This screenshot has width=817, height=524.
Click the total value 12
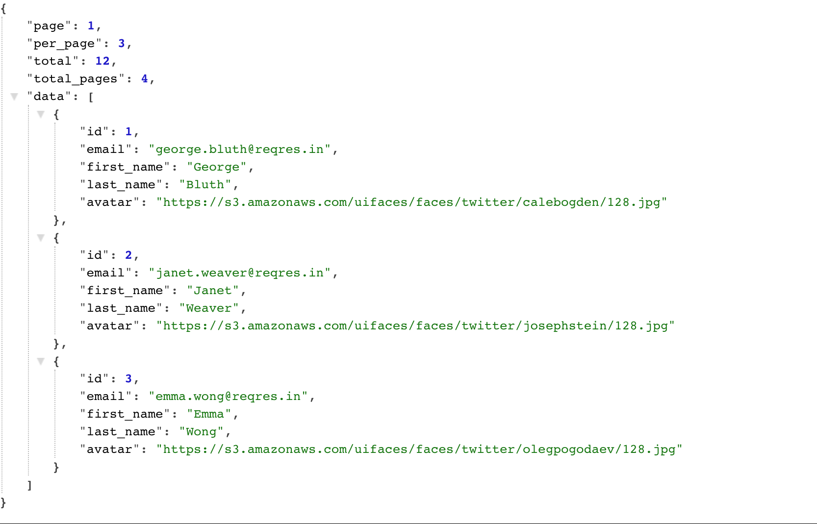[102, 61]
